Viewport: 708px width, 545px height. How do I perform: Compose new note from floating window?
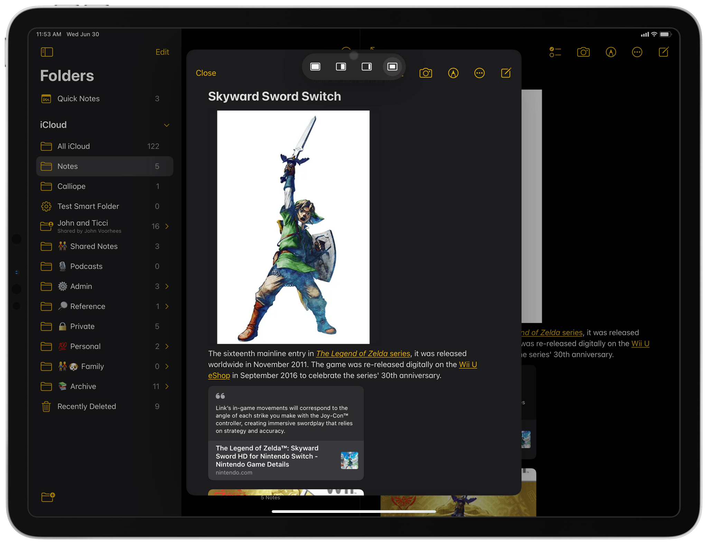tap(506, 73)
